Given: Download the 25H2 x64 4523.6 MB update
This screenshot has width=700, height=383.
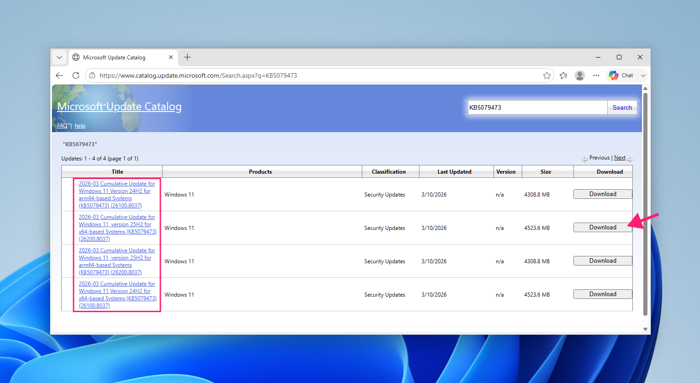Looking at the screenshot, I should [x=603, y=227].
